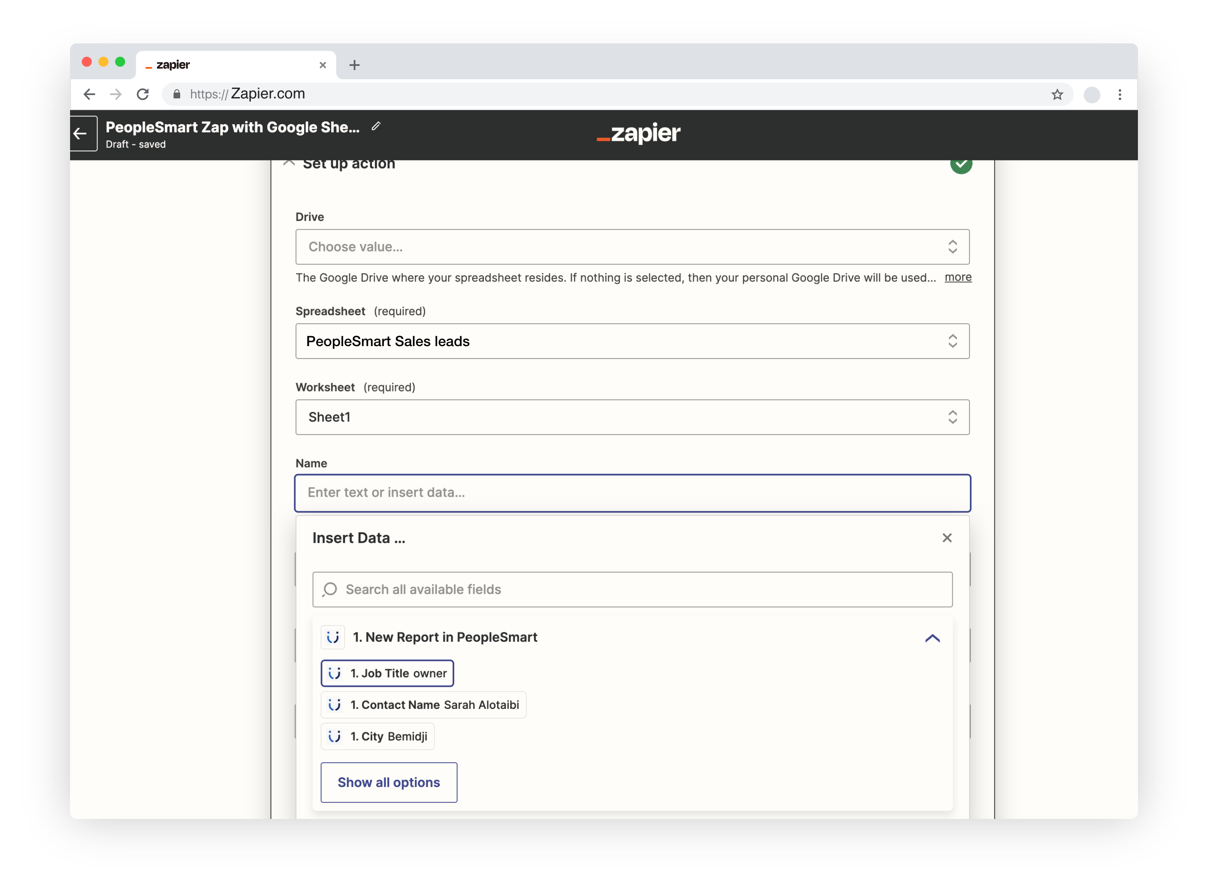Viewport: 1208px width, 889px height.
Task: Close the zapier browser tab
Action: [x=322, y=65]
